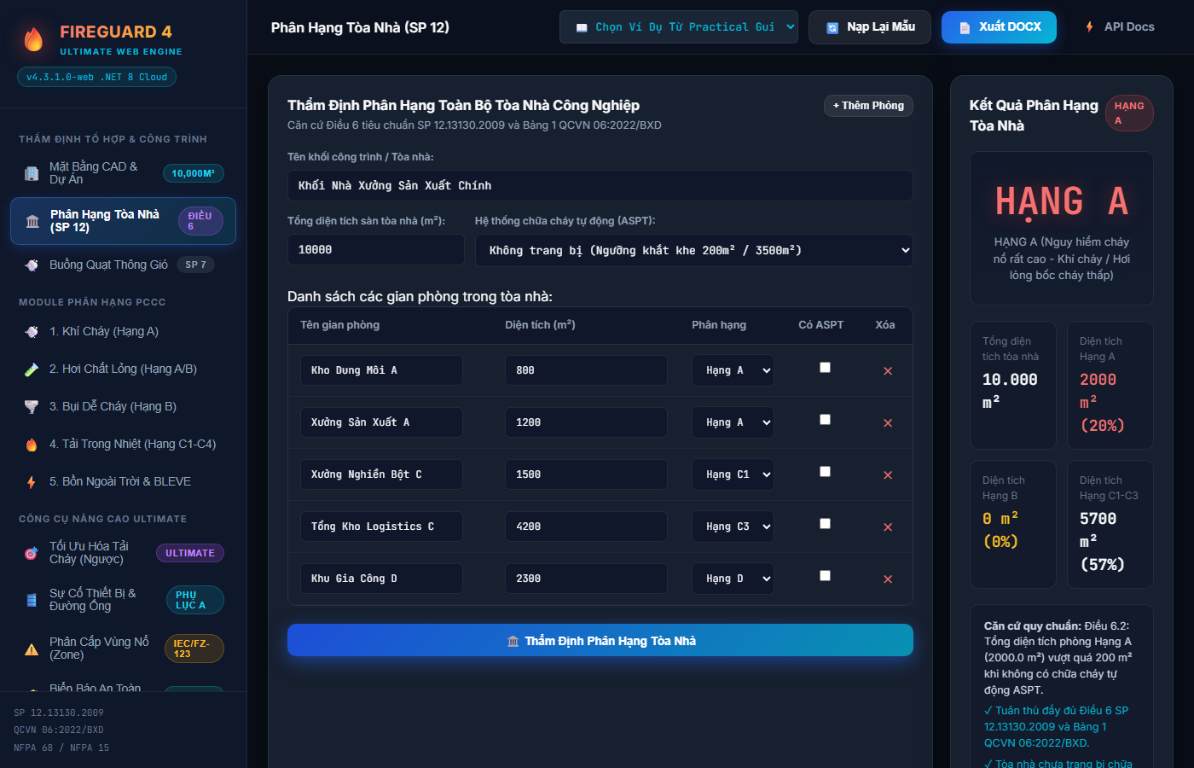
Task: Enable ASPT for Kho Dung Môi A
Action: click(x=825, y=368)
